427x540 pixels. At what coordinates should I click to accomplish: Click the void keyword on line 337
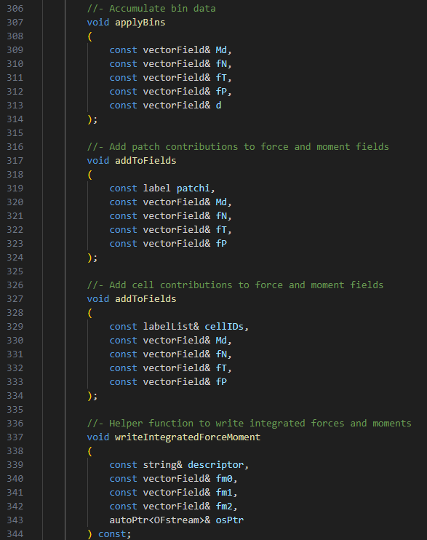[97, 437]
